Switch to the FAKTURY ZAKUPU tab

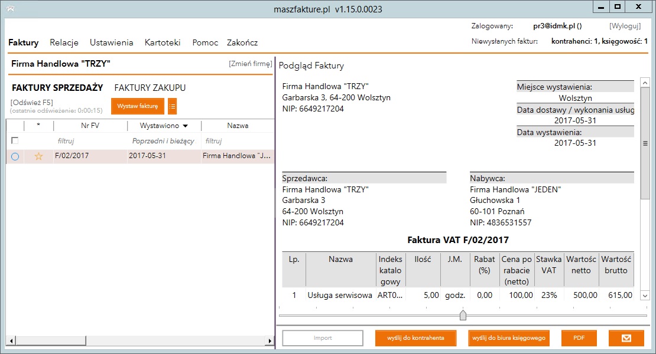pyautogui.click(x=150, y=88)
